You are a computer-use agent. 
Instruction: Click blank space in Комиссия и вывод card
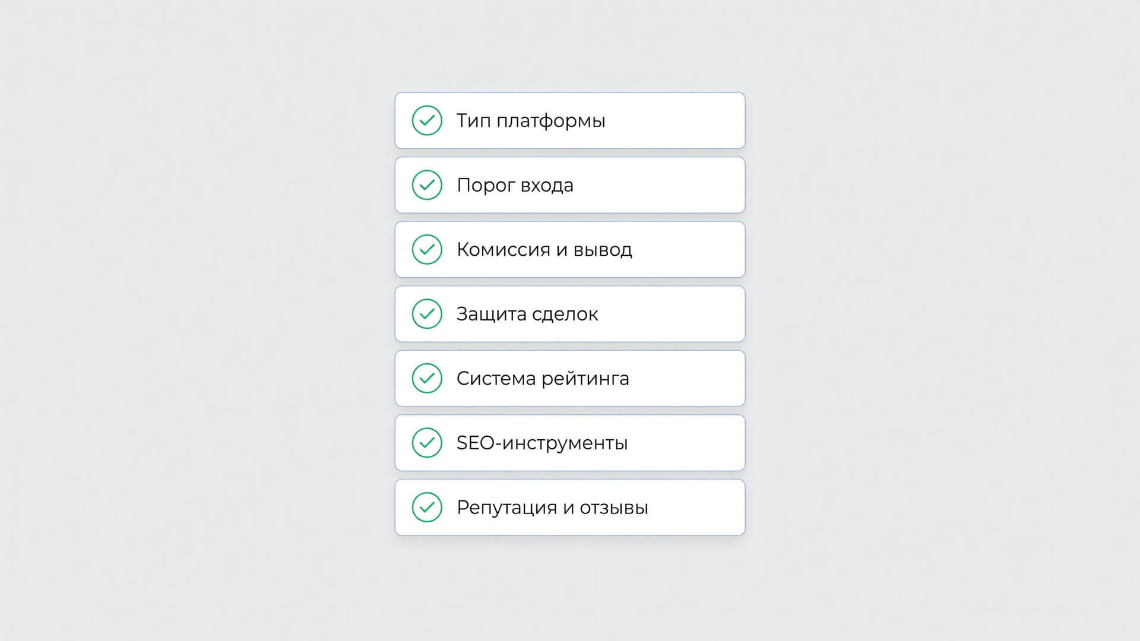pos(689,249)
